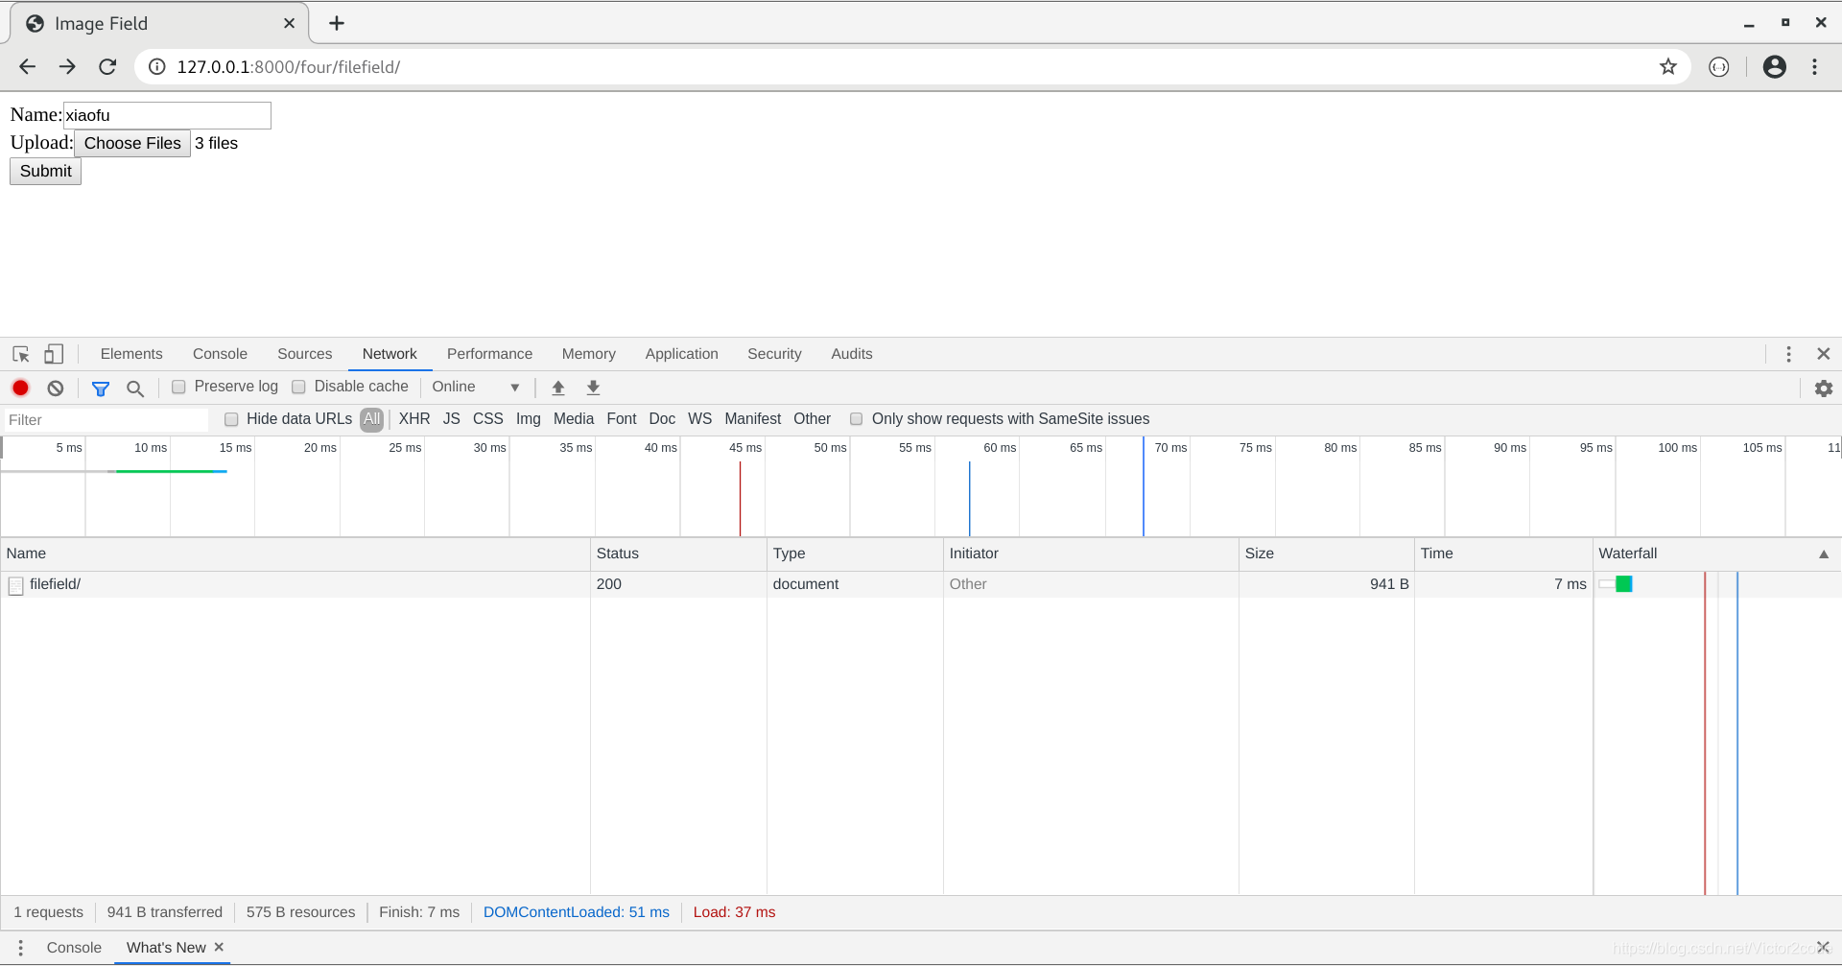
Task: Filter requests by Media
Action: (574, 419)
